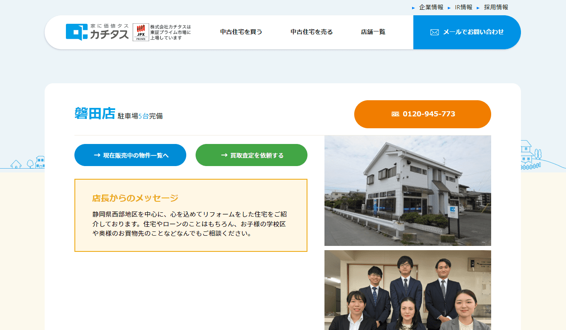The height and width of the screenshot is (330, 566).
Task: Select 中古住宅を買う in navigation
Action: tap(241, 32)
